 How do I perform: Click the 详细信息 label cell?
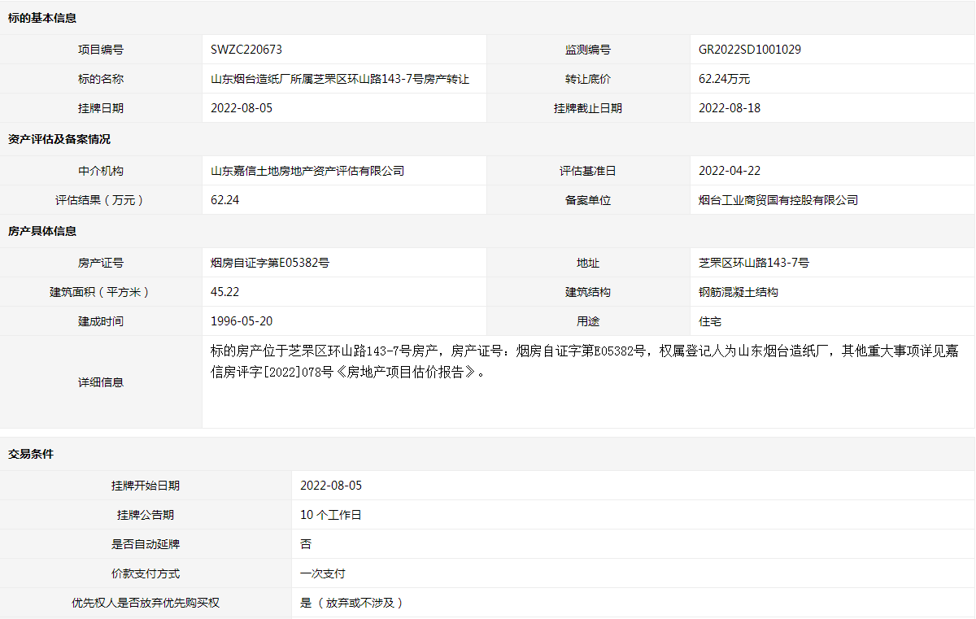(x=101, y=382)
